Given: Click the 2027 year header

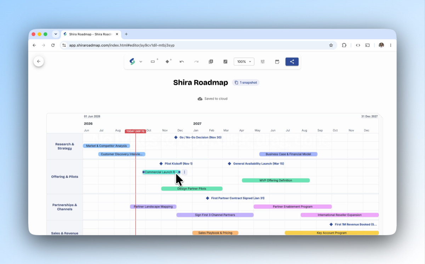Looking at the screenshot, I should 197,124.
